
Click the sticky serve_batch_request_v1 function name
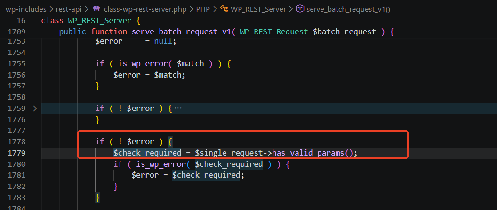[182, 31]
